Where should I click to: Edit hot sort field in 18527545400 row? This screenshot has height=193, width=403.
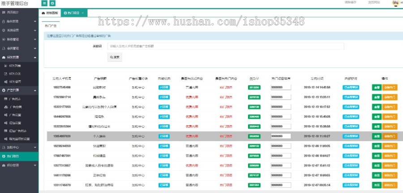point(281,88)
